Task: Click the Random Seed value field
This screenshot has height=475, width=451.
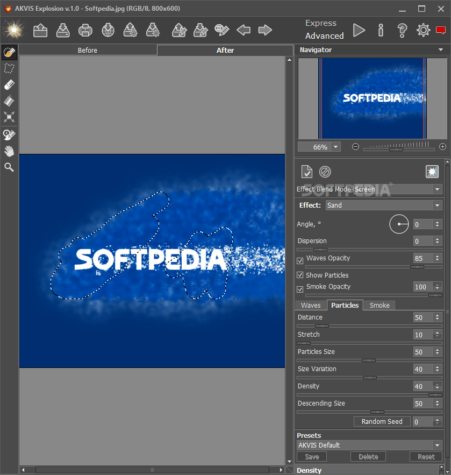Action: [424, 421]
